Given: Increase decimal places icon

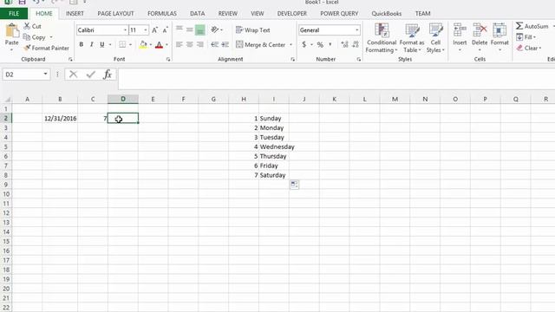Looking at the screenshot, I should pos(344,44).
